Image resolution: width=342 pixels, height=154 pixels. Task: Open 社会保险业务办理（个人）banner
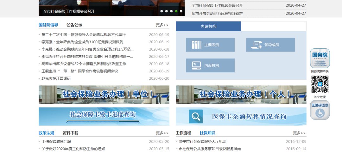tap(241, 95)
